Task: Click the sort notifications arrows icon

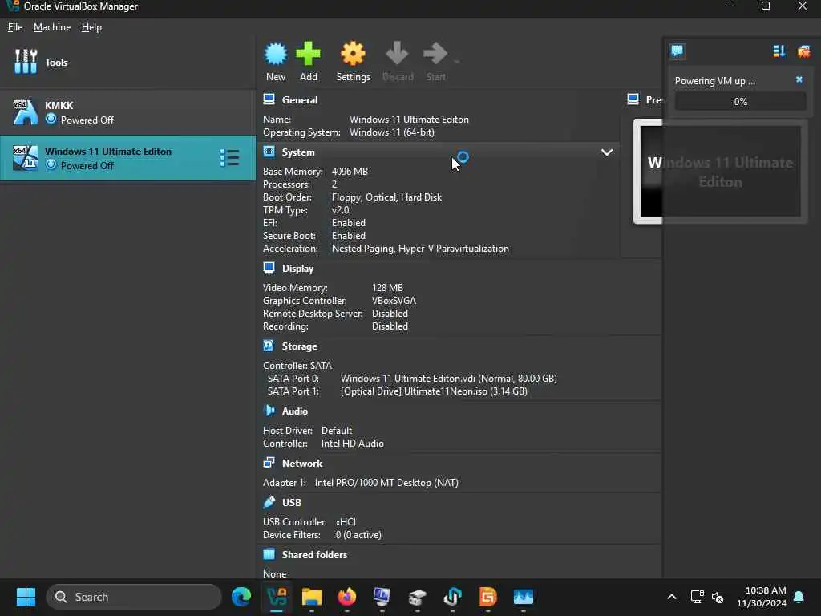Action: pos(779,51)
